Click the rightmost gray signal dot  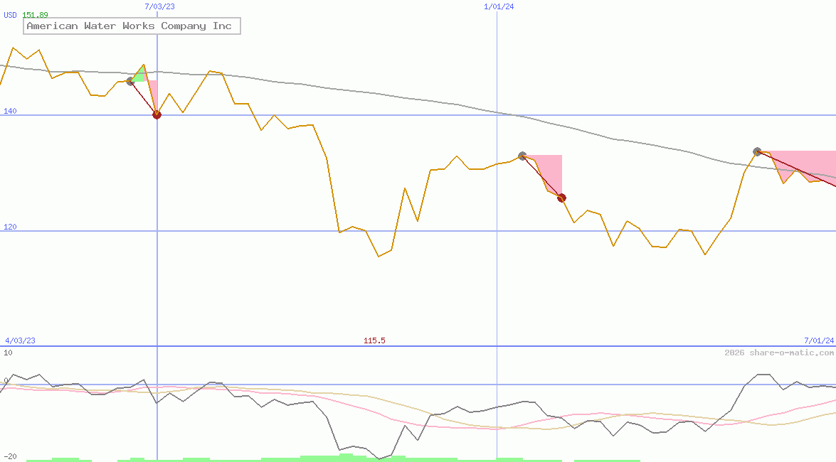pos(757,151)
